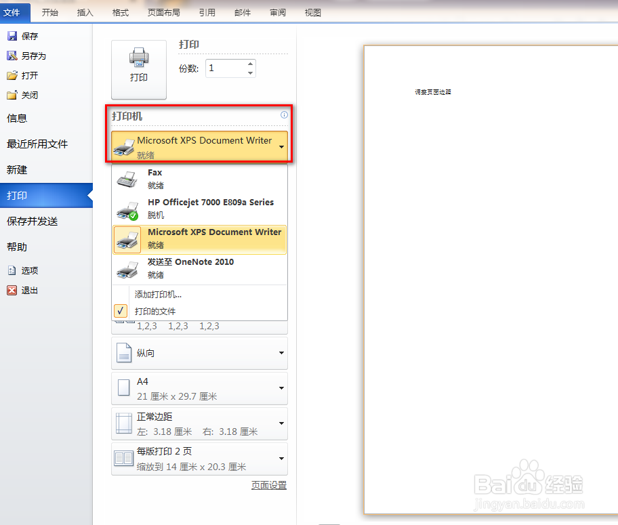Viewport: 618px width, 525px height.
Task: Click the Close (关闭) folder icon
Action: pos(12,95)
